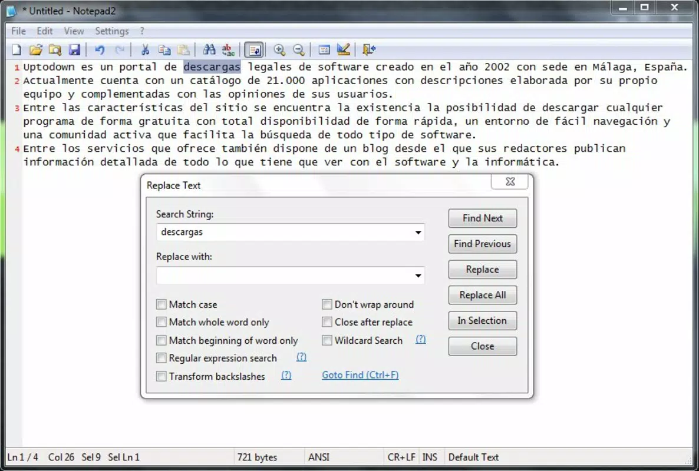This screenshot has height=471, width=699.
Task: Click INS mode indicator in status bar
Action: pyautogui.click(x=430, y=457)
